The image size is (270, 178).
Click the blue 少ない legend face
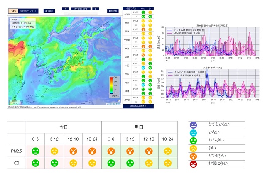tap(194, 133)
